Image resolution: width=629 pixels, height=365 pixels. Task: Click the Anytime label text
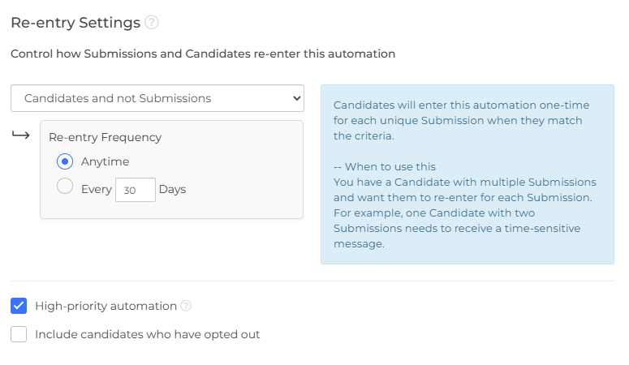105,161
